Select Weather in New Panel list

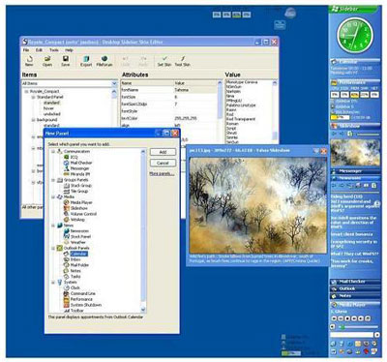[x=74, y=242]
